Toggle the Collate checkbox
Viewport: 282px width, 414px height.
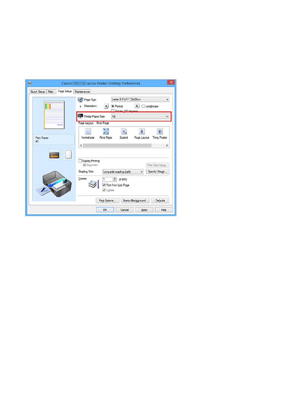point(104,190)
